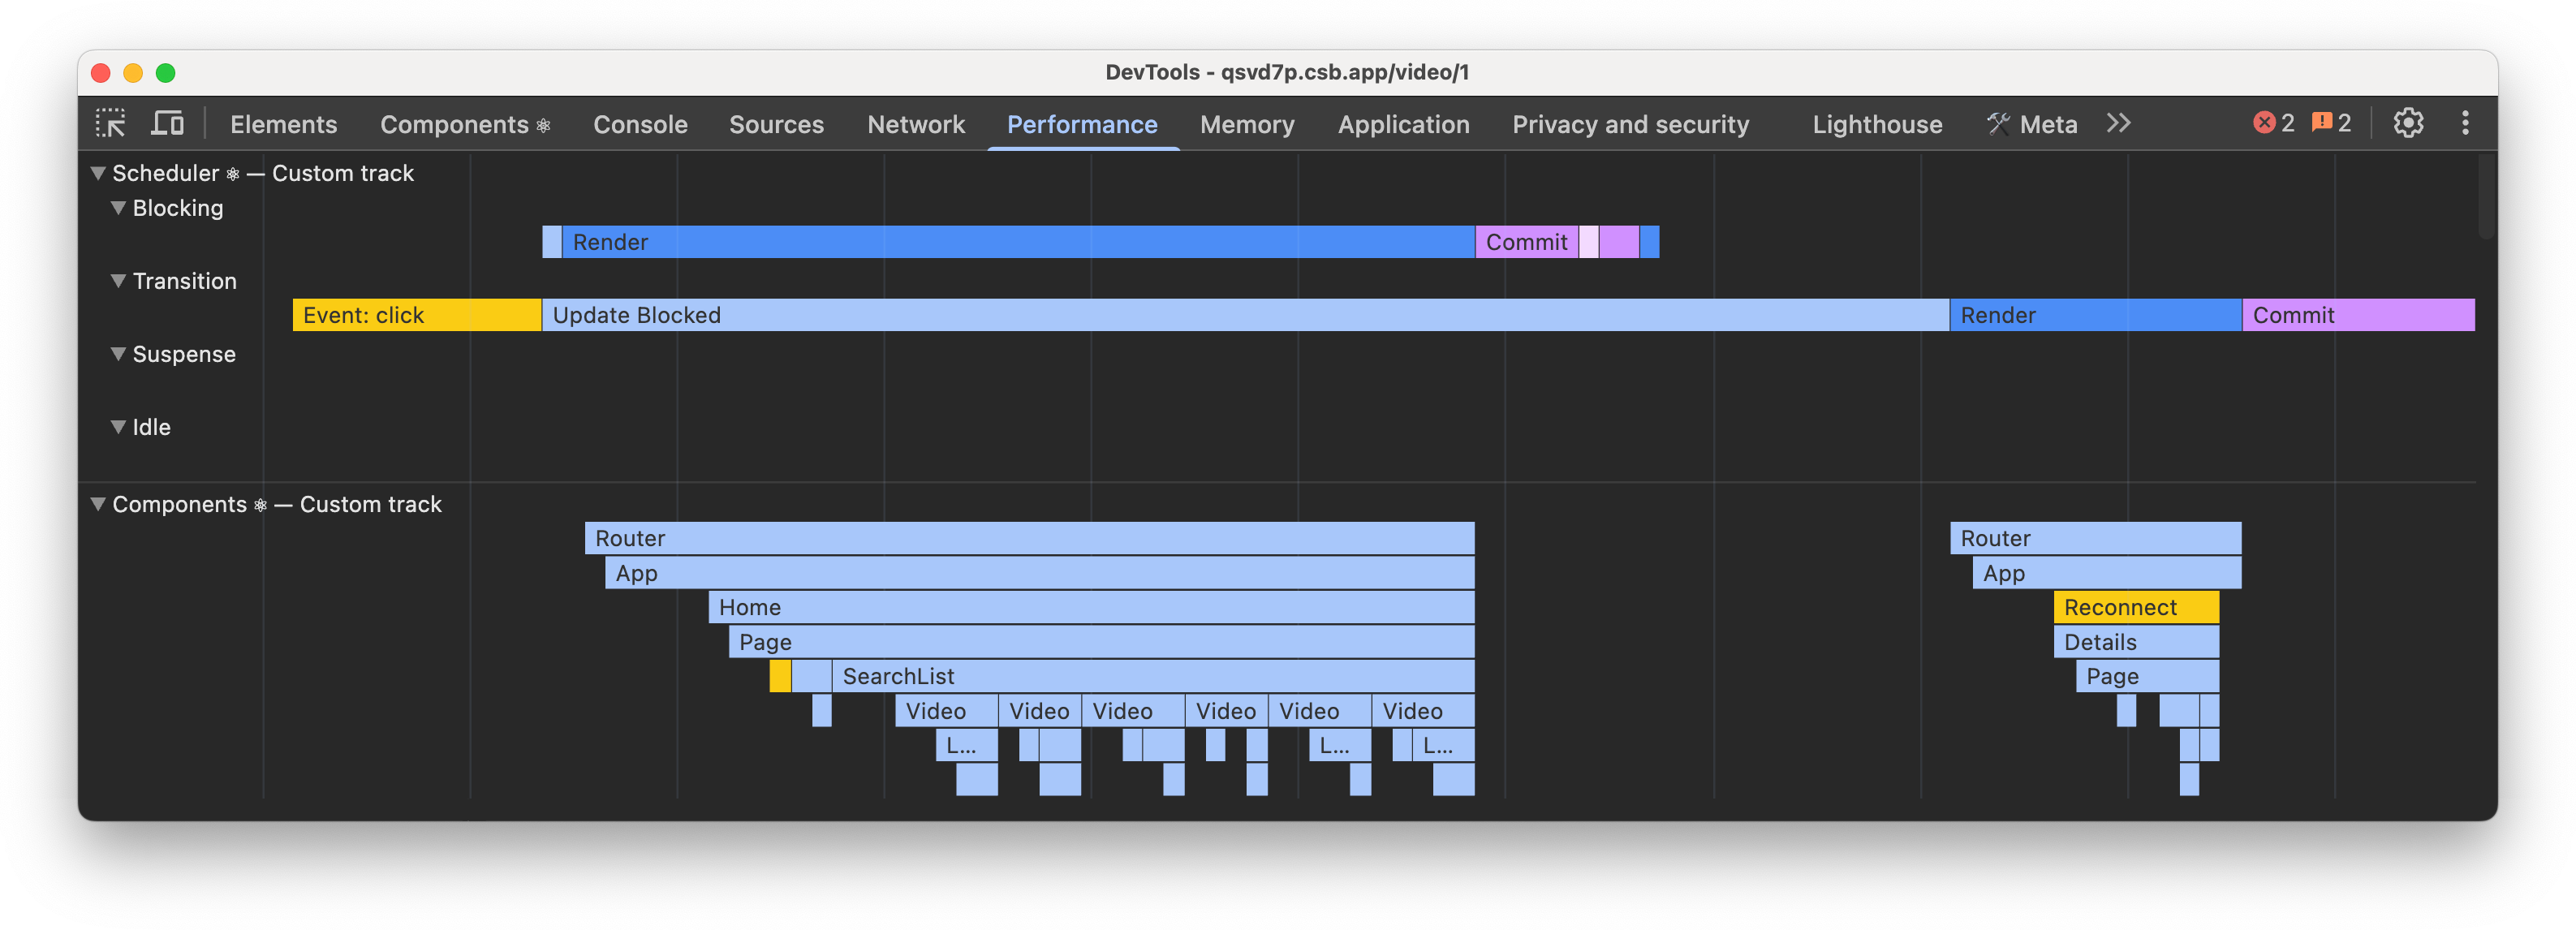Collapse the Scheduler custom track header
The image size is (2576, 930).
pyautogui.click(x=97, y=172)
